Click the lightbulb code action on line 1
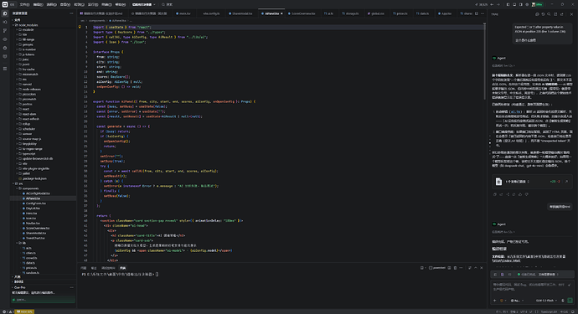This screenshot has width=578, height=314. (80, 27)
